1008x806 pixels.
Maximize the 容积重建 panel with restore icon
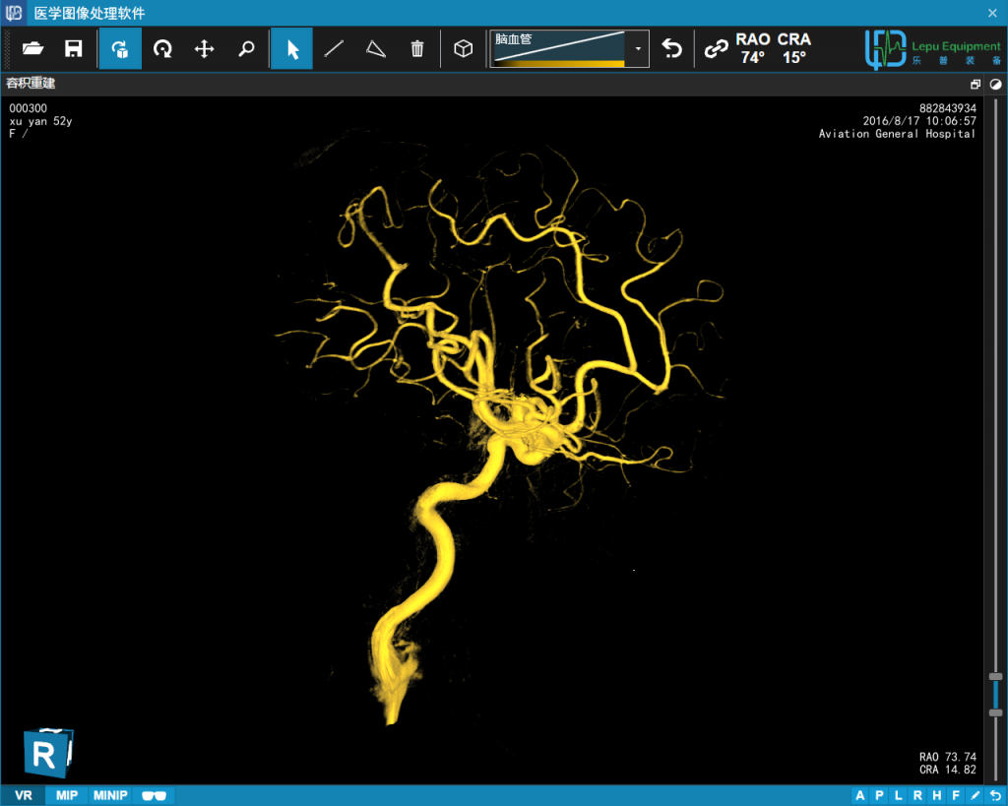976,85
